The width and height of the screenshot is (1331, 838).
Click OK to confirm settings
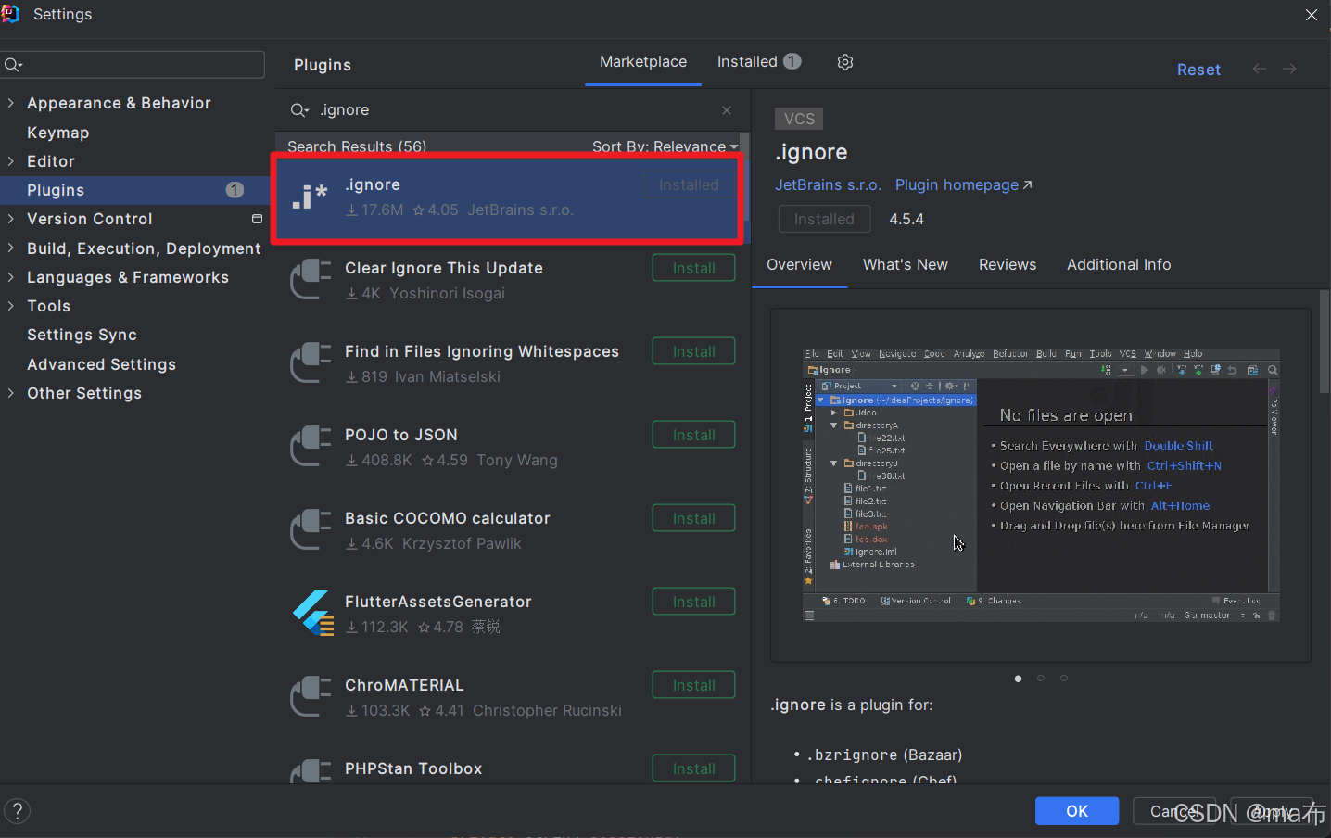coord(1077,811)
